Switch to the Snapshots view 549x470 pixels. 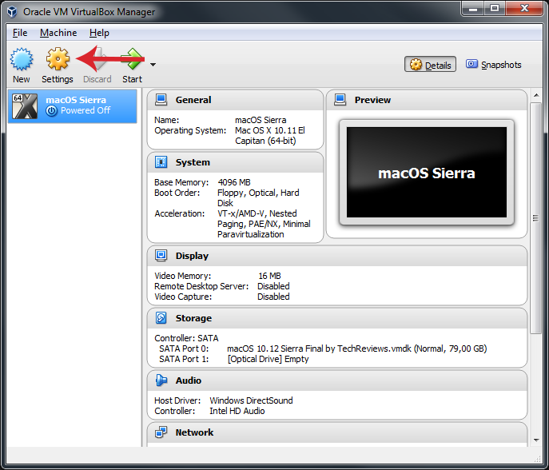tap(493, 65)
